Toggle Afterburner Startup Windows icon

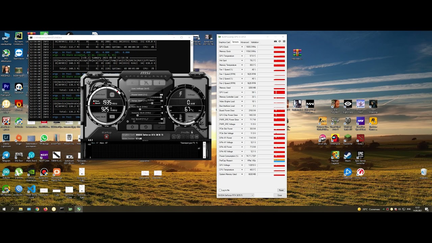106,137
